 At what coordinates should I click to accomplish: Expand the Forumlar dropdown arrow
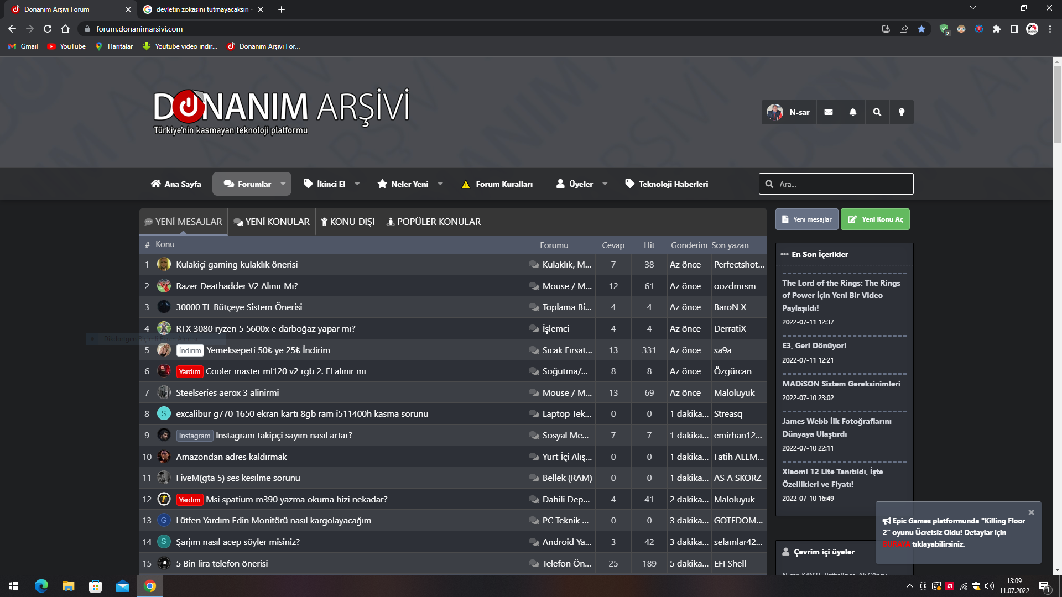tap(283, 184)
